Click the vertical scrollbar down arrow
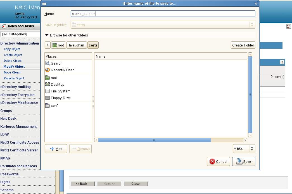The image size is (292, 194). tap(250, 135)
